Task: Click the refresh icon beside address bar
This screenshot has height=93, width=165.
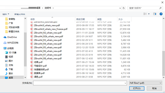Action: pos(124,8)
